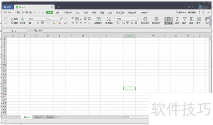Screen dimensions: 213x125
Task: Toggle vertical middle alignment
Action: click(77, 19)
